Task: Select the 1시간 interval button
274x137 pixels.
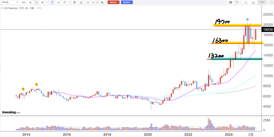Action: pyautogui.click(x=23, y=2)
